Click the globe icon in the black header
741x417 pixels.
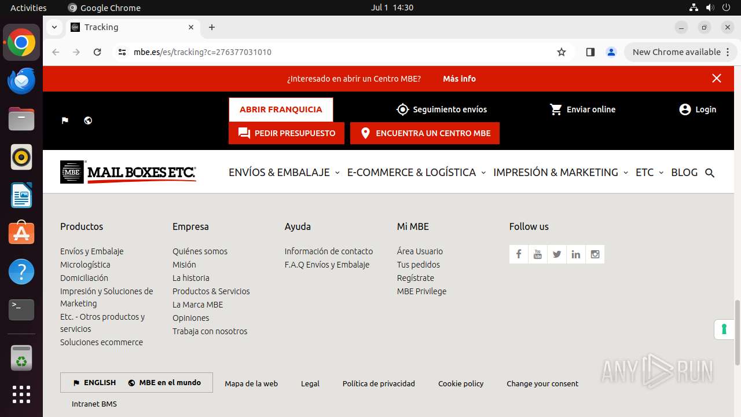tap(88, 120)
